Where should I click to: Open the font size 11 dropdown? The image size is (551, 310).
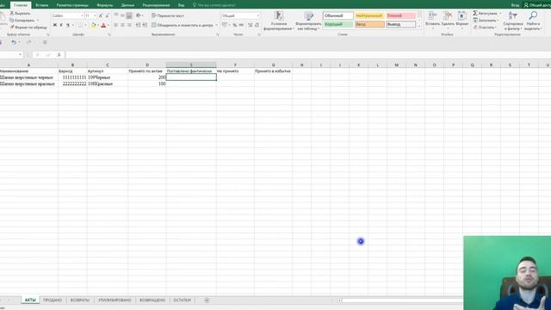click(95, 15)
